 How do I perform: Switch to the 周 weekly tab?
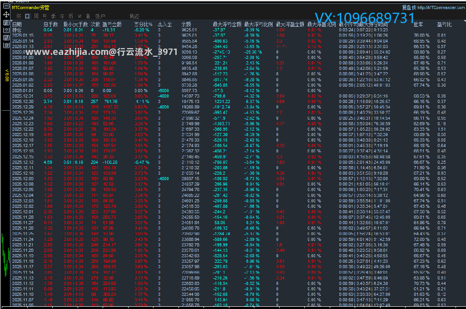point(36,16)
